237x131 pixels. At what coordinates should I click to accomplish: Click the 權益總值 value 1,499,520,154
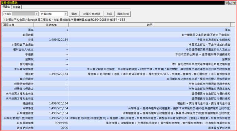[x=59, y=103]
